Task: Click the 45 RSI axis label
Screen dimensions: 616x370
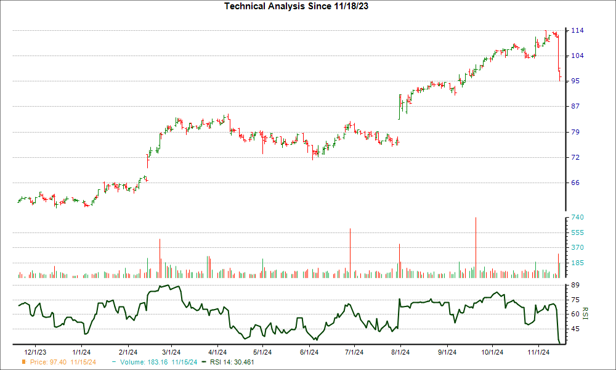Action: pos(575,329)
